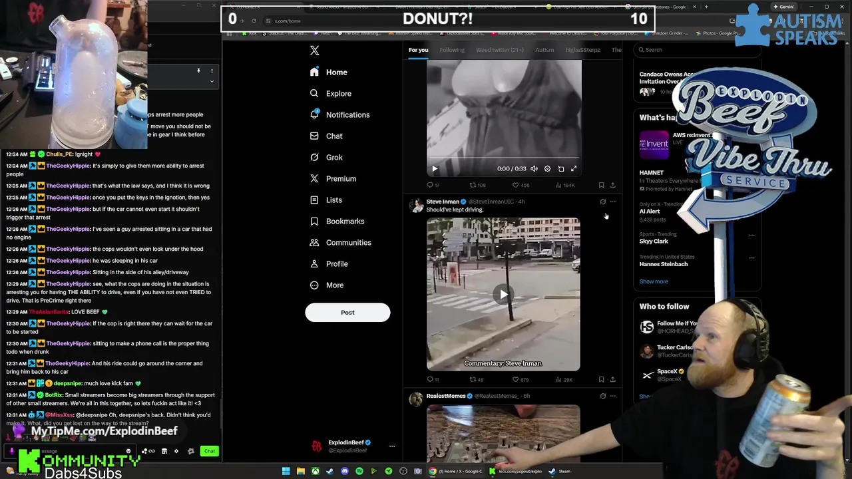Click the X Search field
852x479 pixels.
click(697, 49)
